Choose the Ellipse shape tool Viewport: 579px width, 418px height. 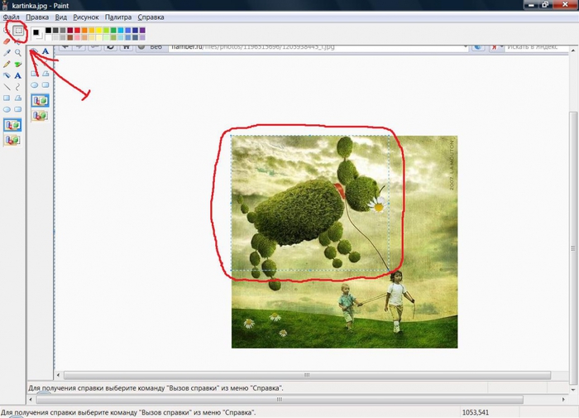(x=7, y=109)
